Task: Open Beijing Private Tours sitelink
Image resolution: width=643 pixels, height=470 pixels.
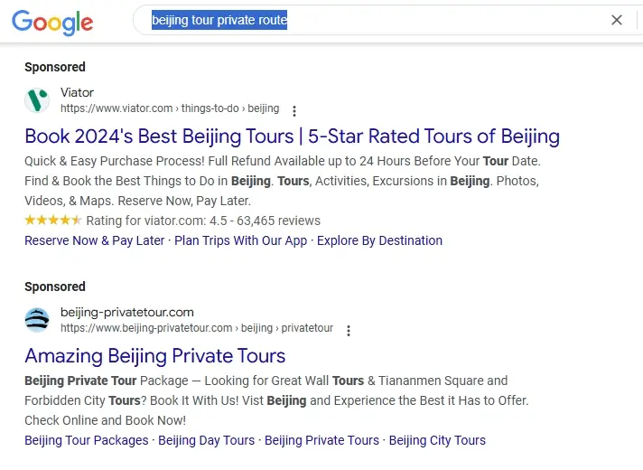Action: 321,440
